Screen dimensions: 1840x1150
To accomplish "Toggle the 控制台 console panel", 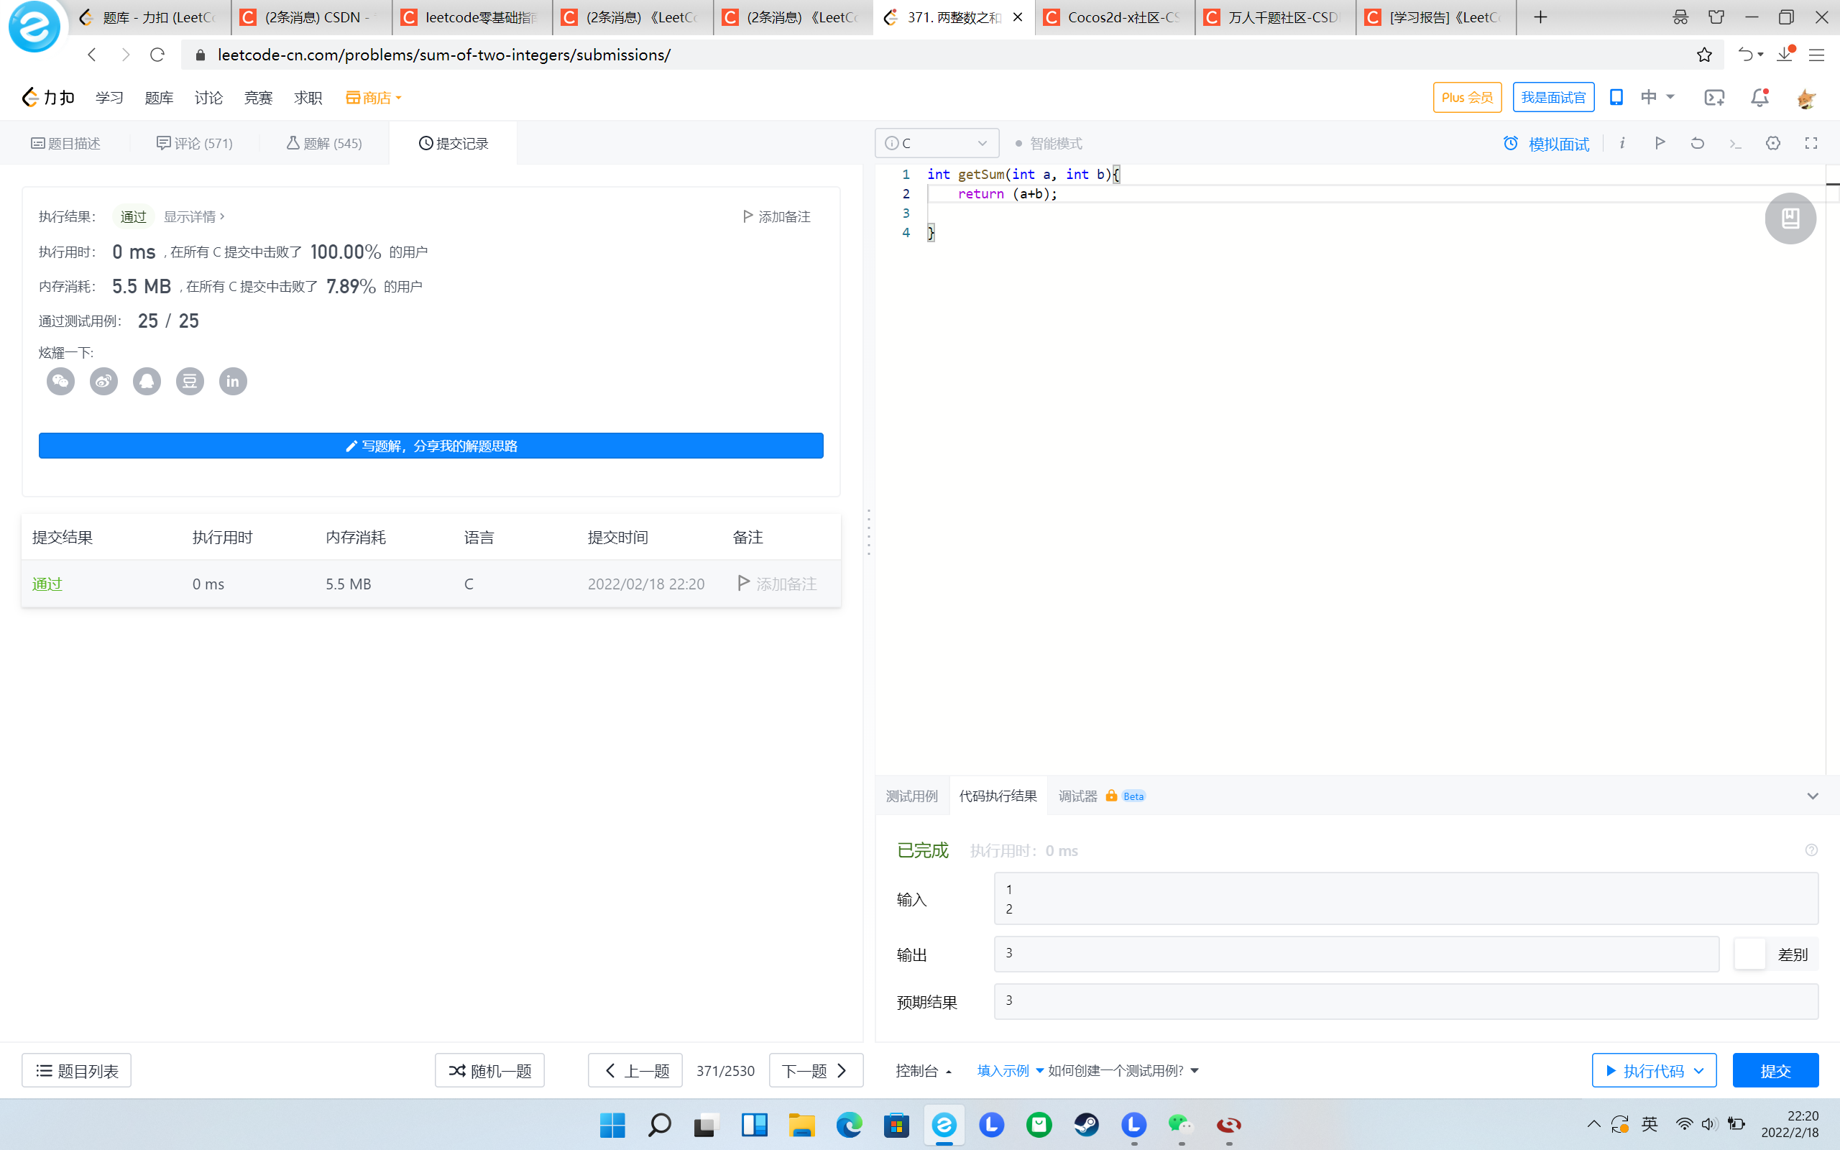I will click(923, 1071).
